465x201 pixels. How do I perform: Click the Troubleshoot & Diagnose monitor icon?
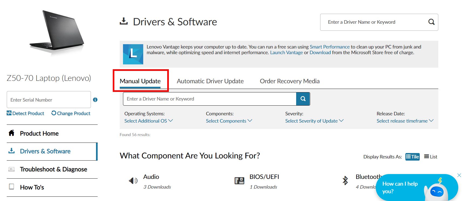[x=11, y=169]
